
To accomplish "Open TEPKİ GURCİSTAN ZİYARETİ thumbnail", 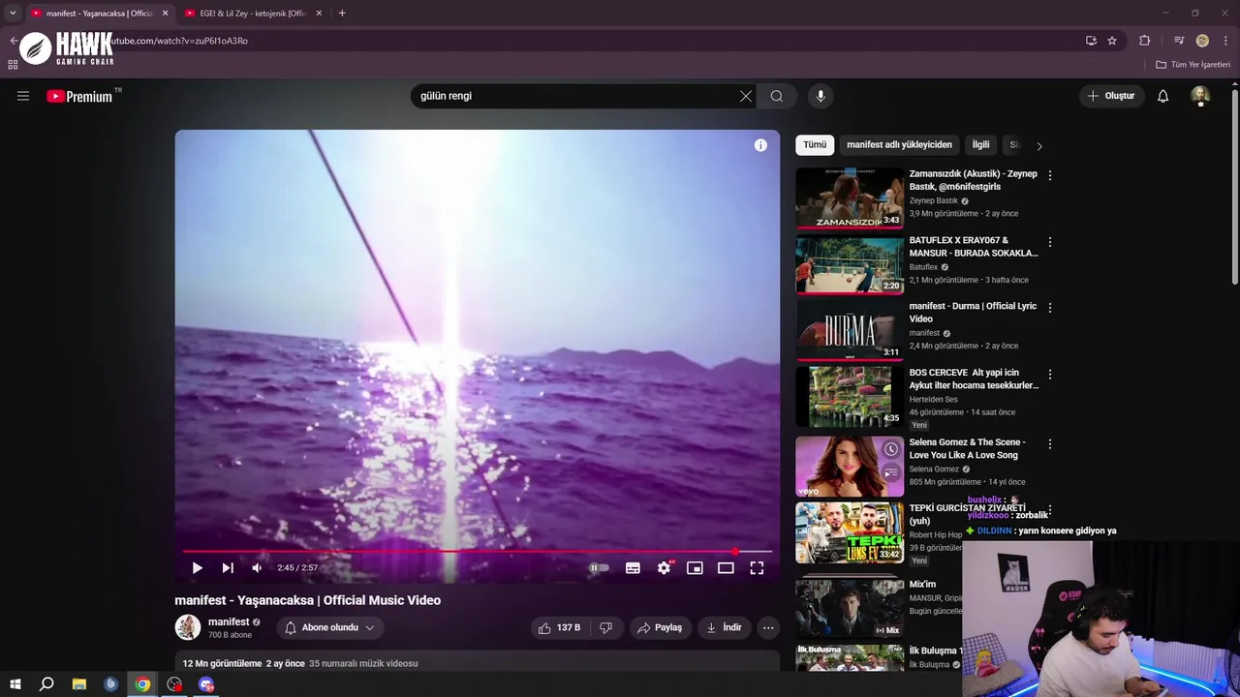I will coord(850,532).
